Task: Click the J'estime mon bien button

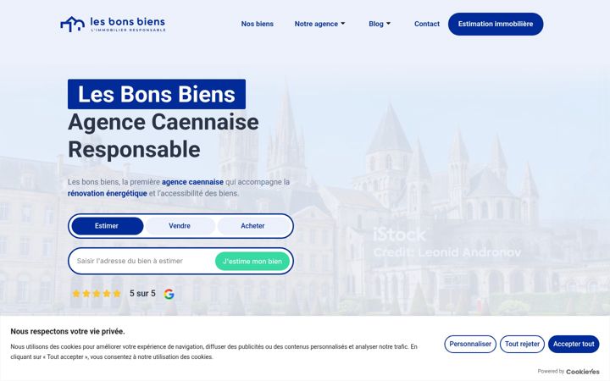Action: pos(252,262)
